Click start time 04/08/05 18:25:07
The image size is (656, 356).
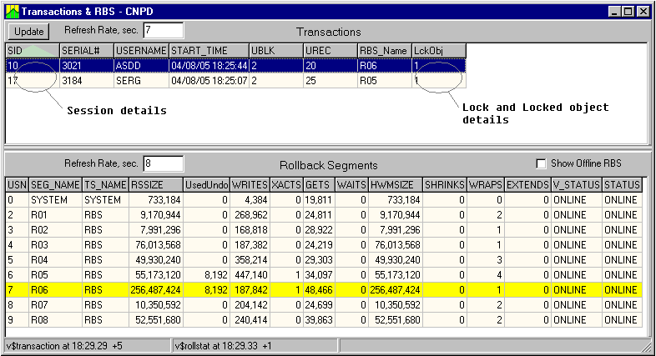tap(209, 81)
